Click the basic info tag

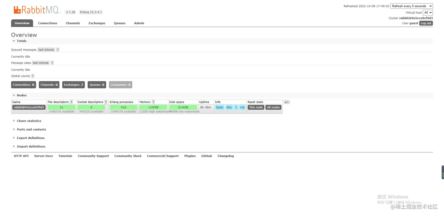(x=220, y=107)
